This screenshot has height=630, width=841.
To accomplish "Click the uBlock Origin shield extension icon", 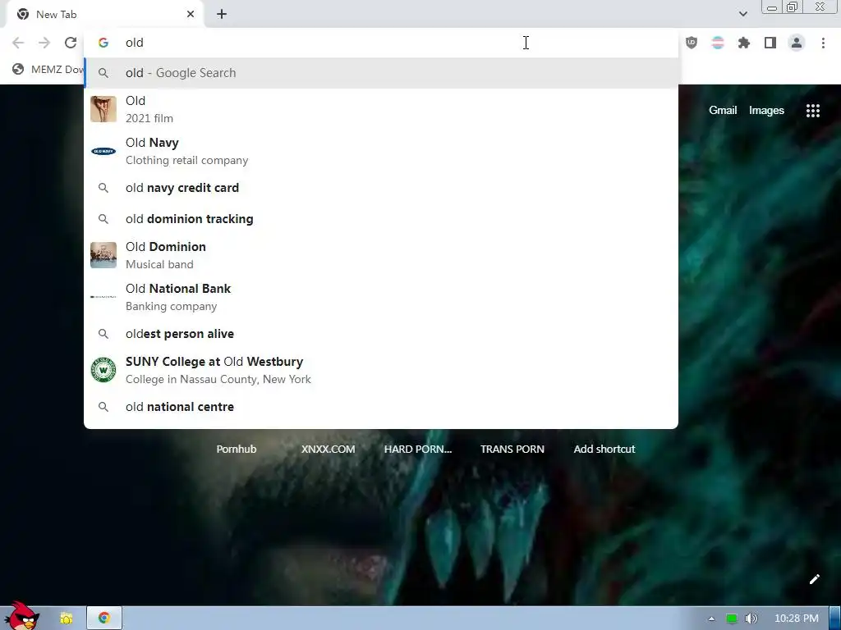I will 692,43.
